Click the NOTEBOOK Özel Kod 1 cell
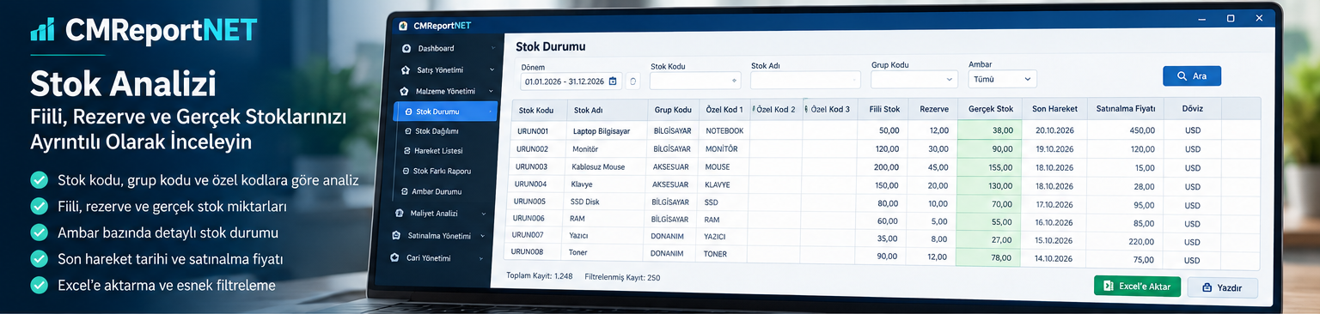1320x314 pixels. coord(724,131)
